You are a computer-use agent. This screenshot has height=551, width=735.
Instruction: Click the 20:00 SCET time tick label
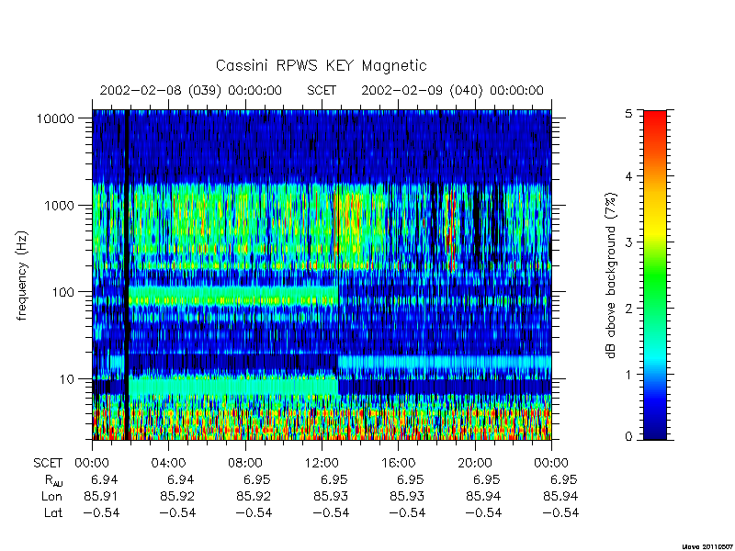click(475, 463)
